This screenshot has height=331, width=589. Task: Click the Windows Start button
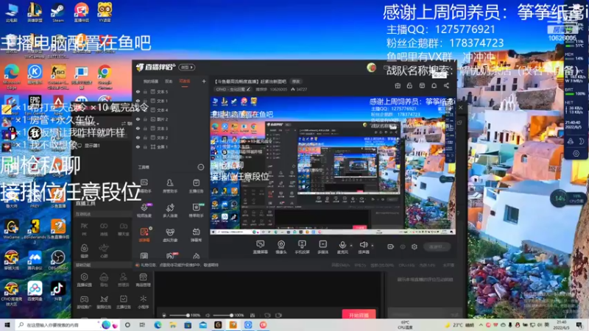click(7, 324)
